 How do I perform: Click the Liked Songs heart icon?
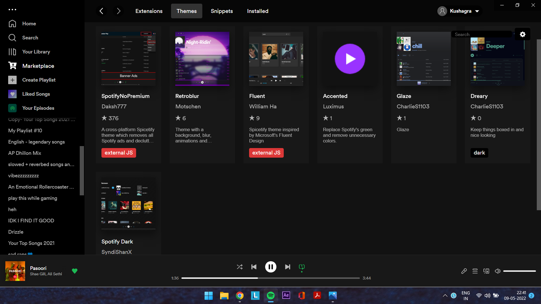(x=12, y=94)
